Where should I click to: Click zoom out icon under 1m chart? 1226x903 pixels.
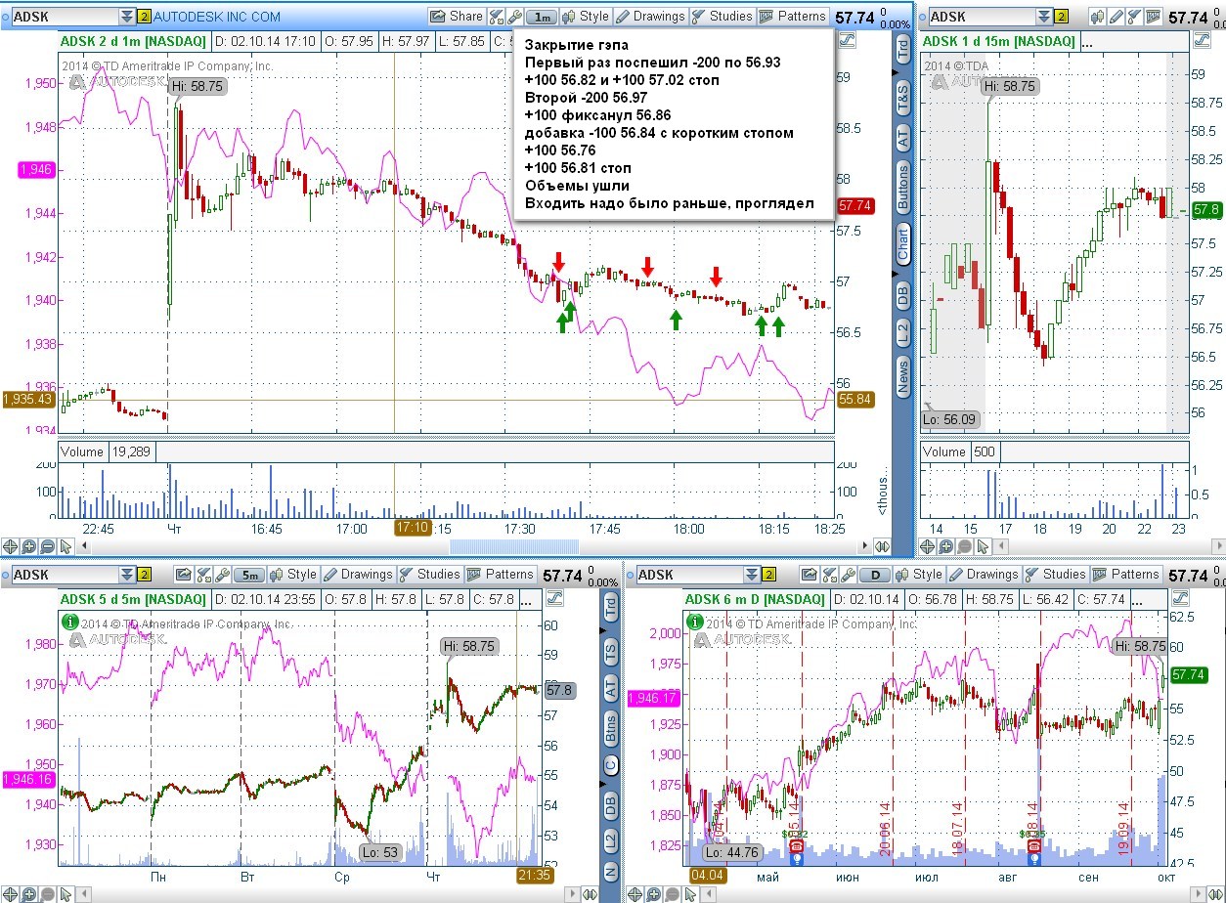point(47,546)
